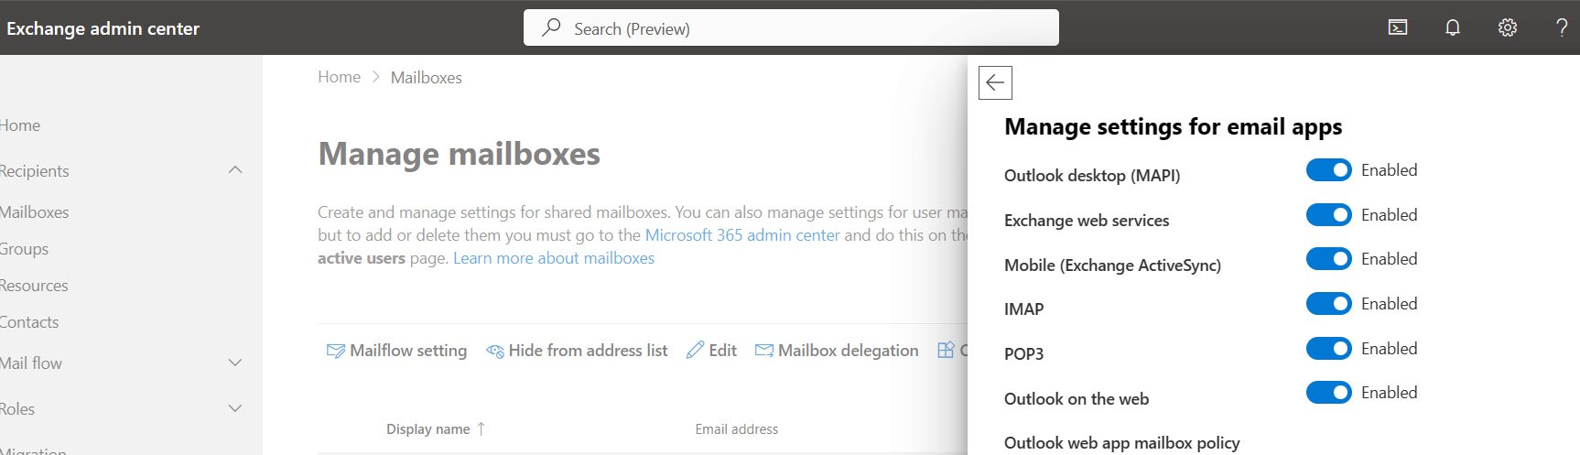Screen dimensions: 1580x455
Task: Click Enabled label next to POP3
Action: click(1389, 349)
